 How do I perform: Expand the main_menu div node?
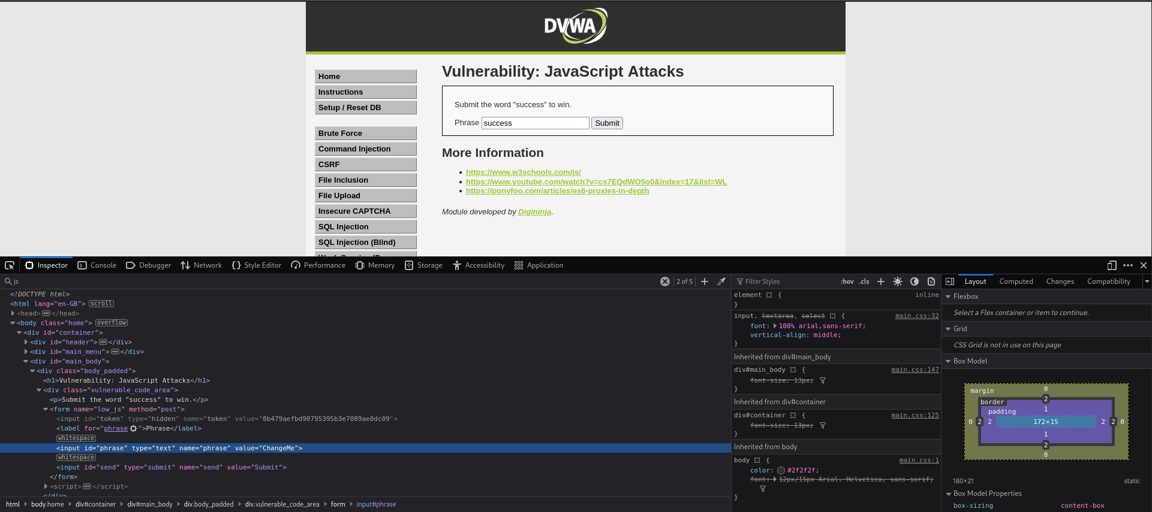click(x=26, y=352)
